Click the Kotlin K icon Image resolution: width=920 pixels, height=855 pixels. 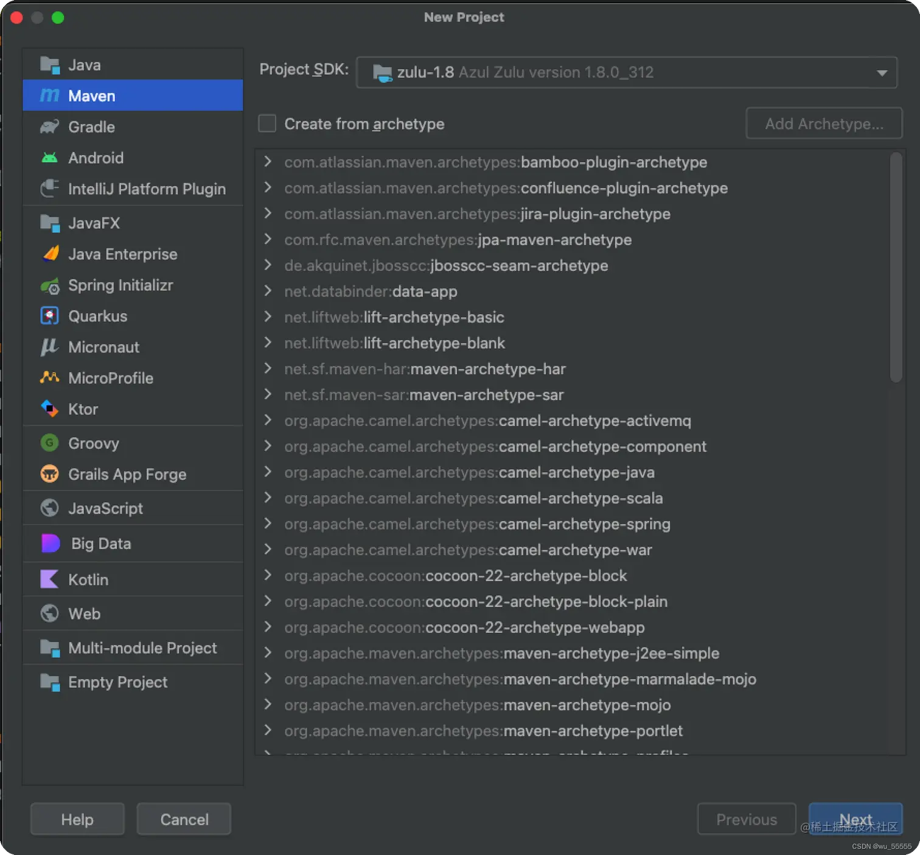49,579
